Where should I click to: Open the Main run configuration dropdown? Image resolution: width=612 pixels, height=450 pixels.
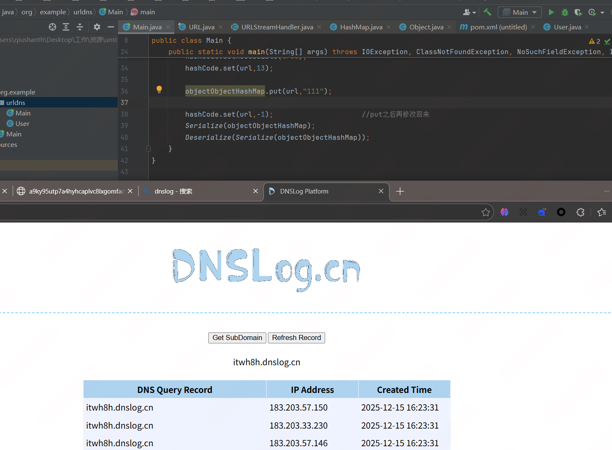pos(520,12)
